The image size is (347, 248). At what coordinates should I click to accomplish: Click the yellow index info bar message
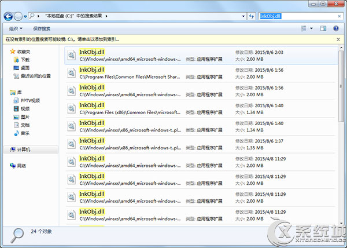pos(62,39)
